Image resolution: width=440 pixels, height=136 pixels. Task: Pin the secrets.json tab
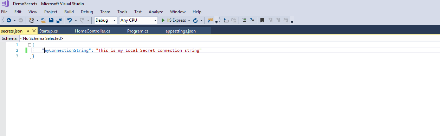tap(28, 31)
